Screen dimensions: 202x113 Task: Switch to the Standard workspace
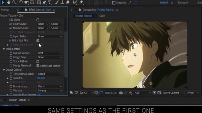pos(183,3)
